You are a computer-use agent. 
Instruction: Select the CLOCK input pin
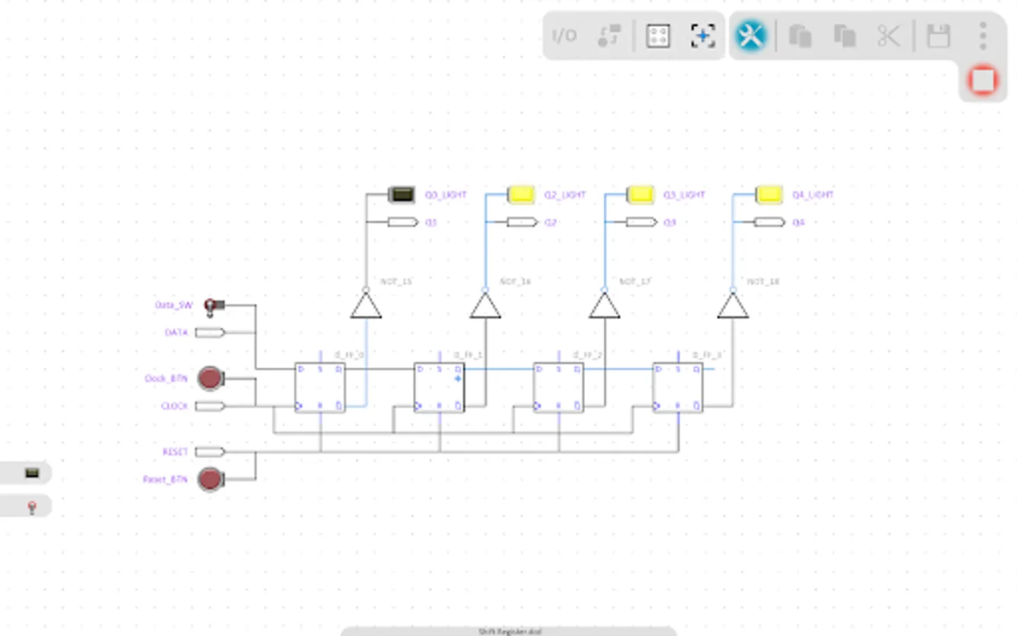coord(210,406)
